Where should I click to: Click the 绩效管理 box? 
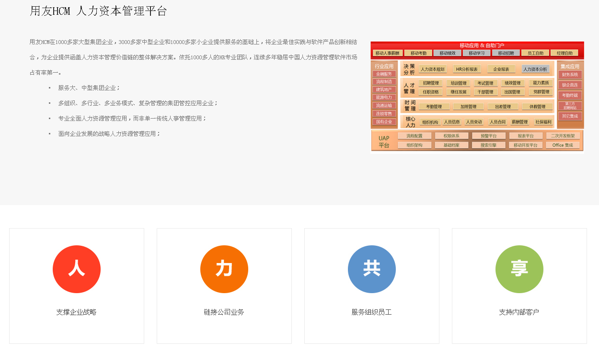tap(513, 83)
